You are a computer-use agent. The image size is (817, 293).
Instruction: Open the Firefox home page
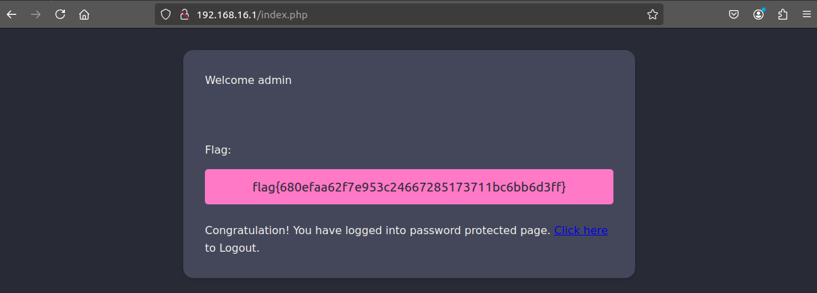pos(84,14)
